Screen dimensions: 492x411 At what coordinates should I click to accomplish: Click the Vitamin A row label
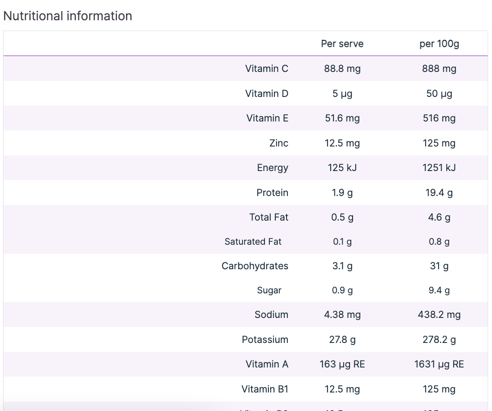[267, 364]
